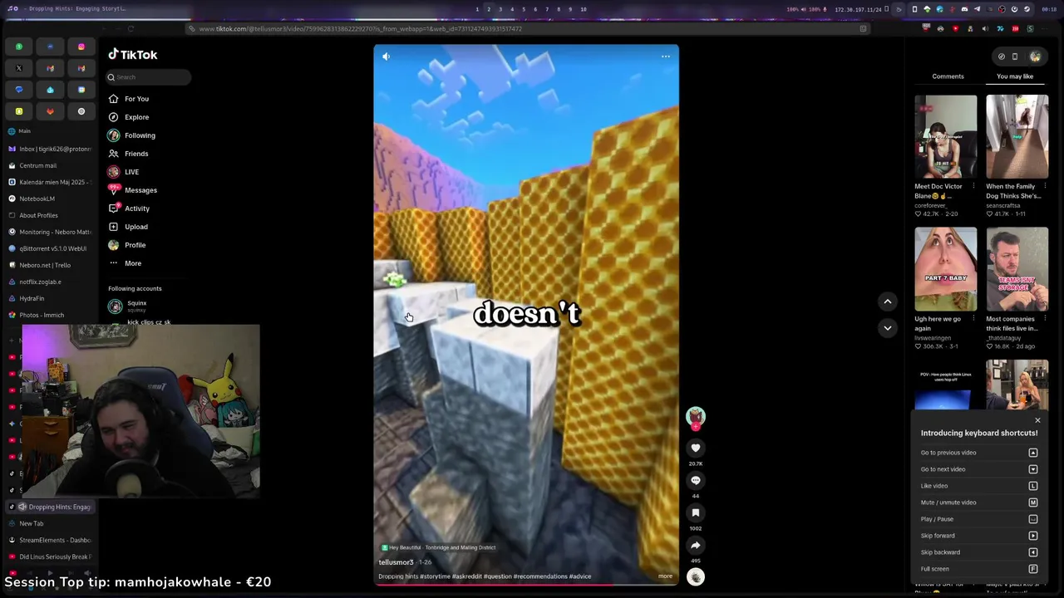Open the For You feed
Screen dimensions: 1064x598
(x=129, y=99)
